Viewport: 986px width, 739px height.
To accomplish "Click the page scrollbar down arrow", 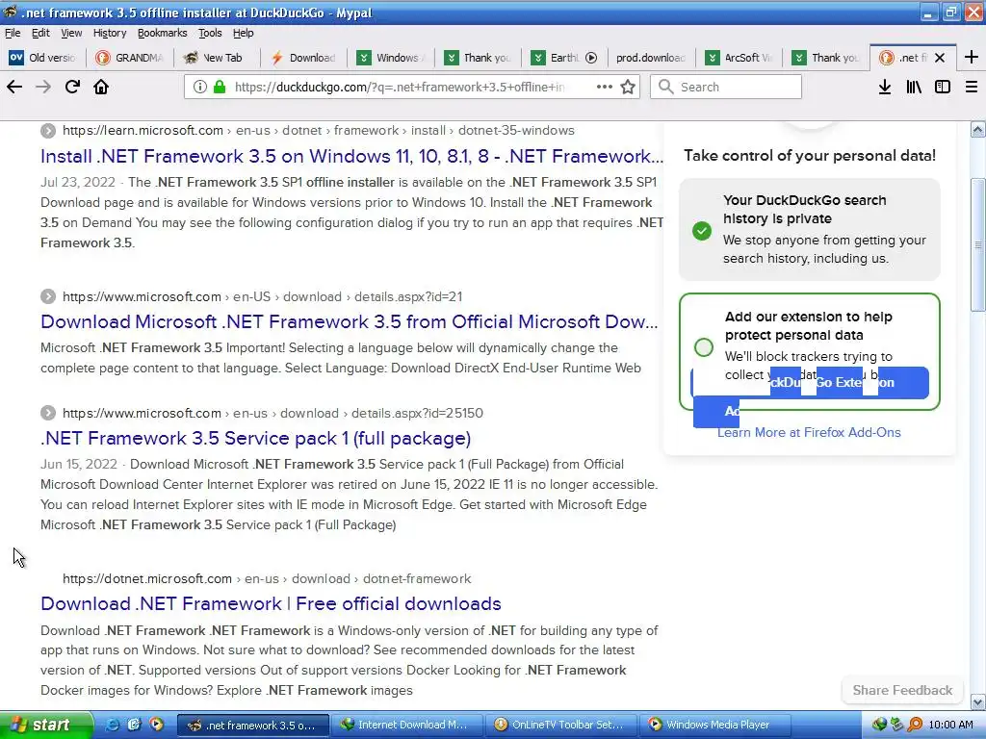I will 978,701.
